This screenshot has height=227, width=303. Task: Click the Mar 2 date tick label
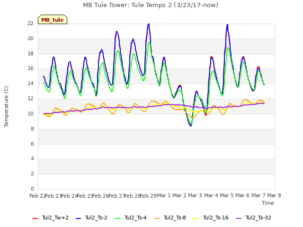(x=179, y=195)
